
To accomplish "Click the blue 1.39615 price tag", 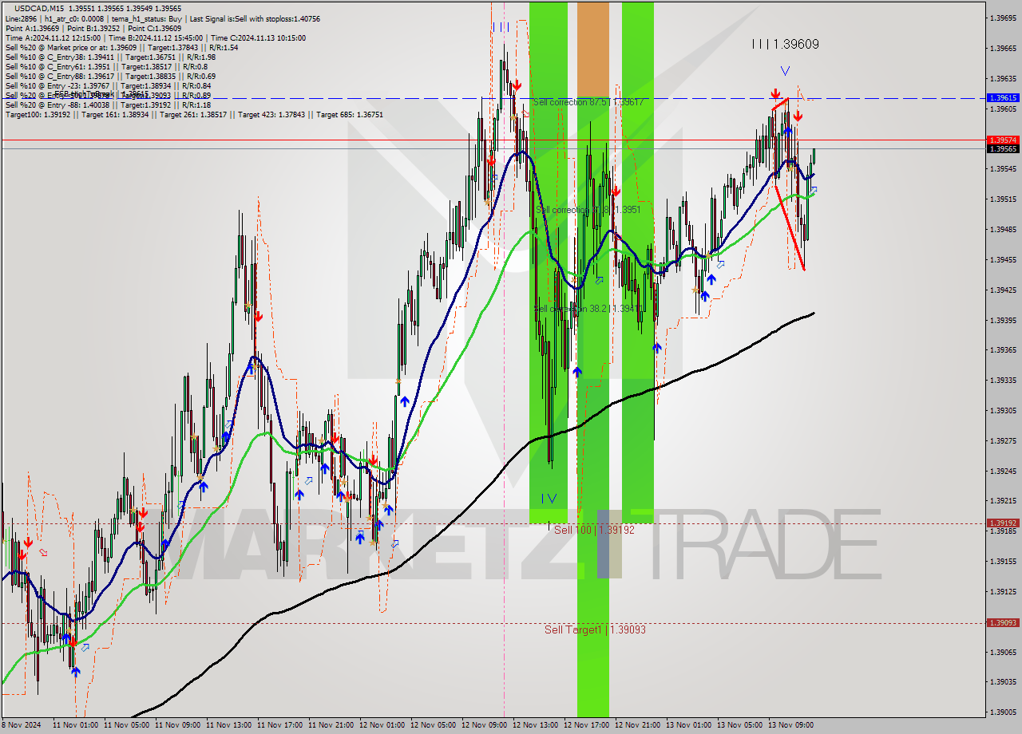I will pyautogui.click(x=1003, y=97).
